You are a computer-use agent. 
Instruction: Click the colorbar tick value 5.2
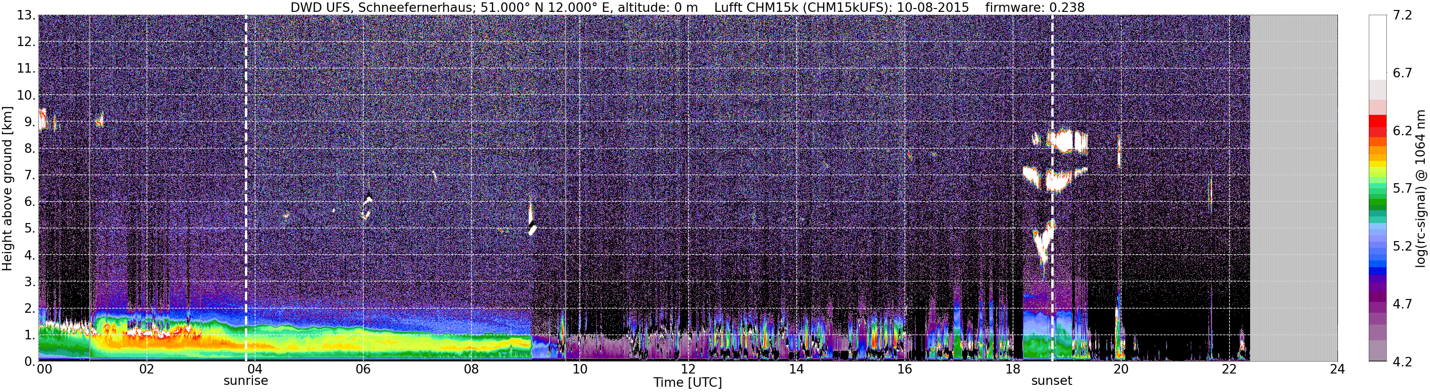click(x=1402, y=246)
